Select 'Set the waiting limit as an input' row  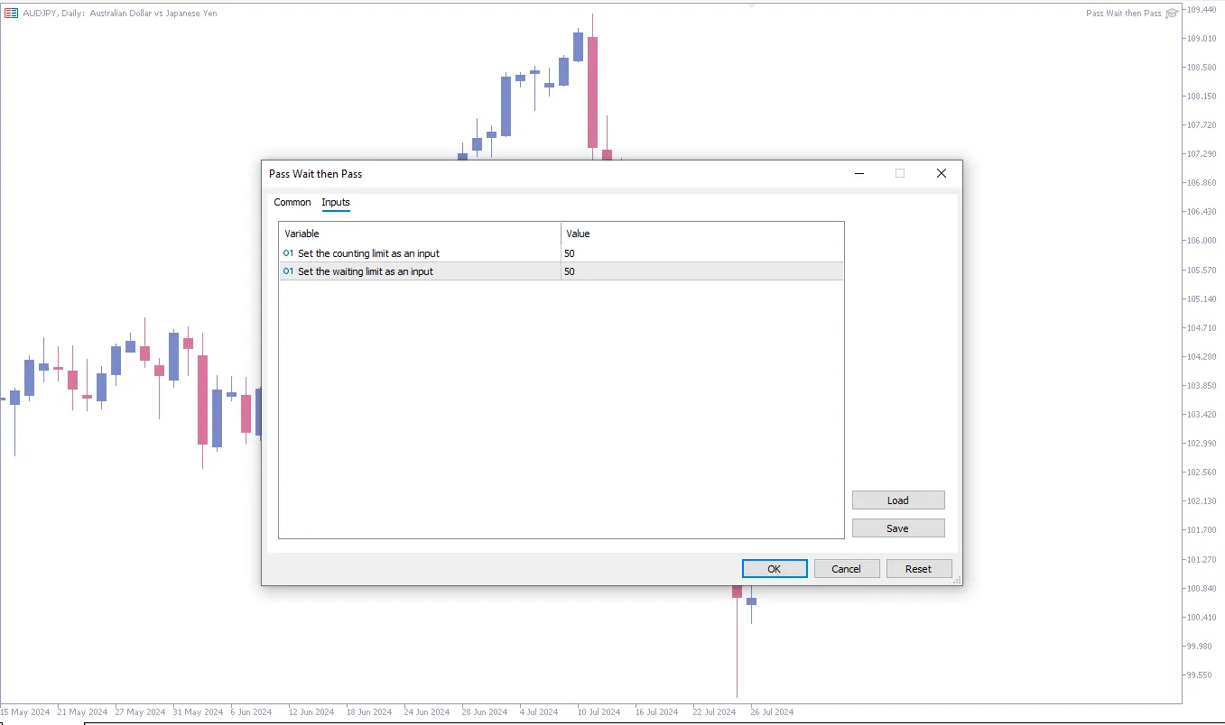pyautogui.click(x=561, y=271)
